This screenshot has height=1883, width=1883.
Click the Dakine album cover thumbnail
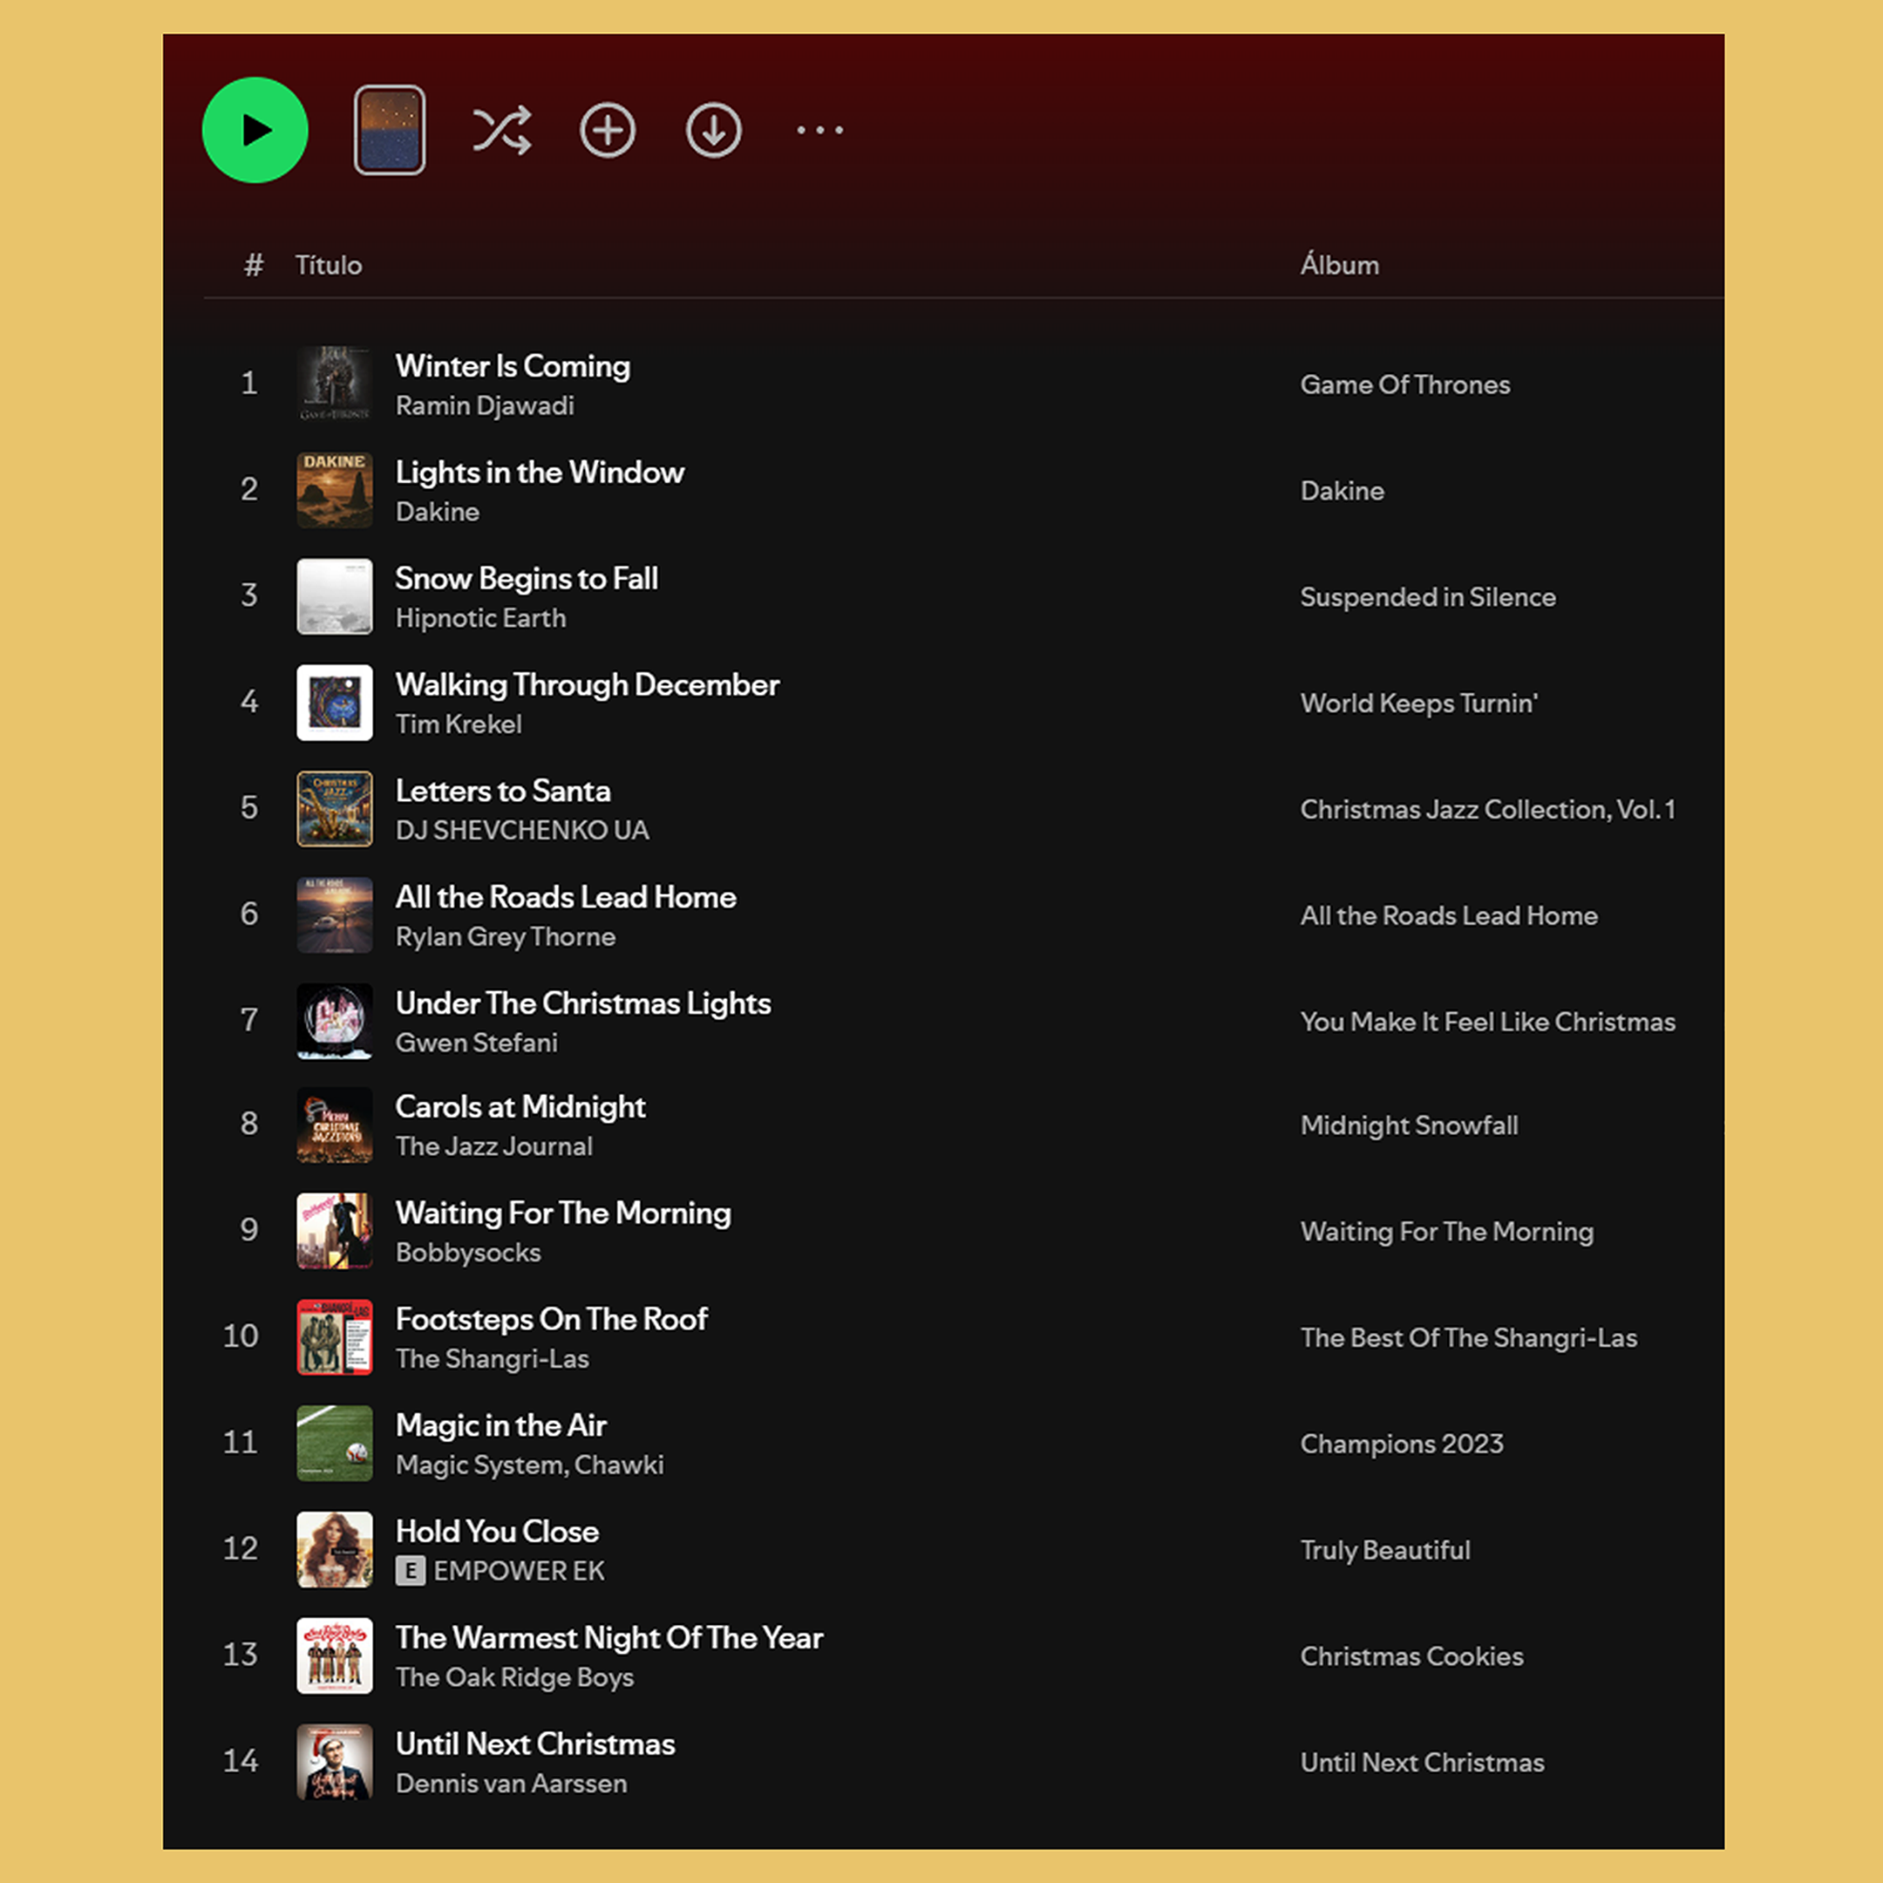coord(334,490)
